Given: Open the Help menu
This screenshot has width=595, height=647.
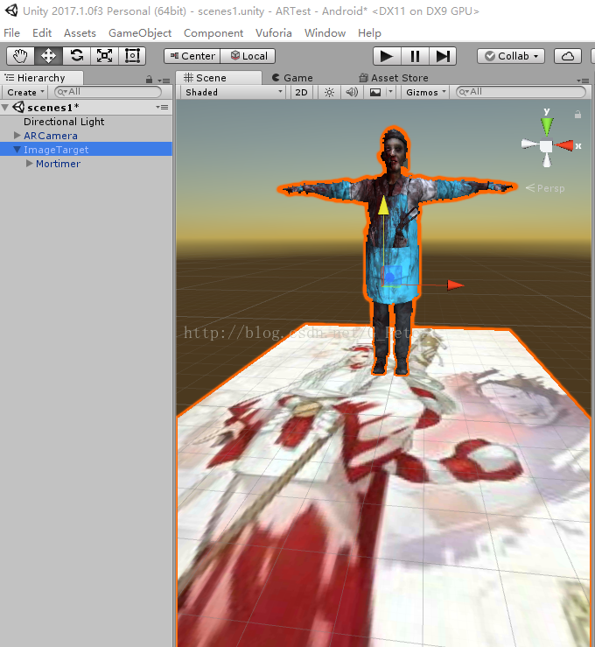Looking at the screenshot, I should tap(369, 33).
